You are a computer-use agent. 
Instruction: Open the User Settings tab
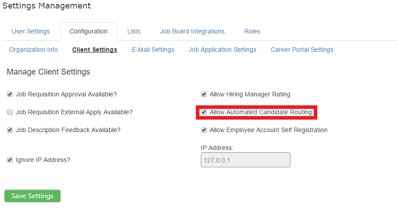(31, 31)
